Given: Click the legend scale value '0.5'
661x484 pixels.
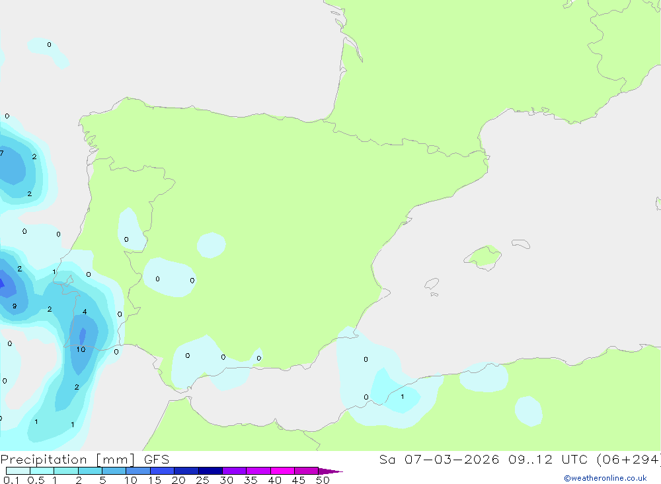Looking at the screenshot, I should 36,480.
